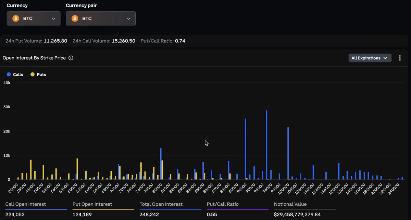Viewport: 411px width, 220px height.
Task: Toggle the Puts series in the legend
Action: click(x=38, y=74)
